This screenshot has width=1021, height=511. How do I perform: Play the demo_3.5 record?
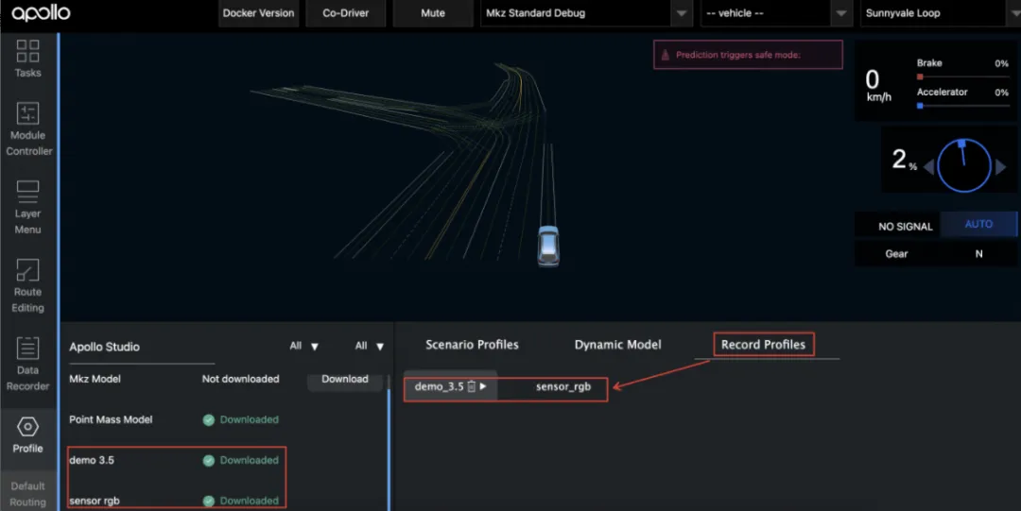[x=483, y=386]
